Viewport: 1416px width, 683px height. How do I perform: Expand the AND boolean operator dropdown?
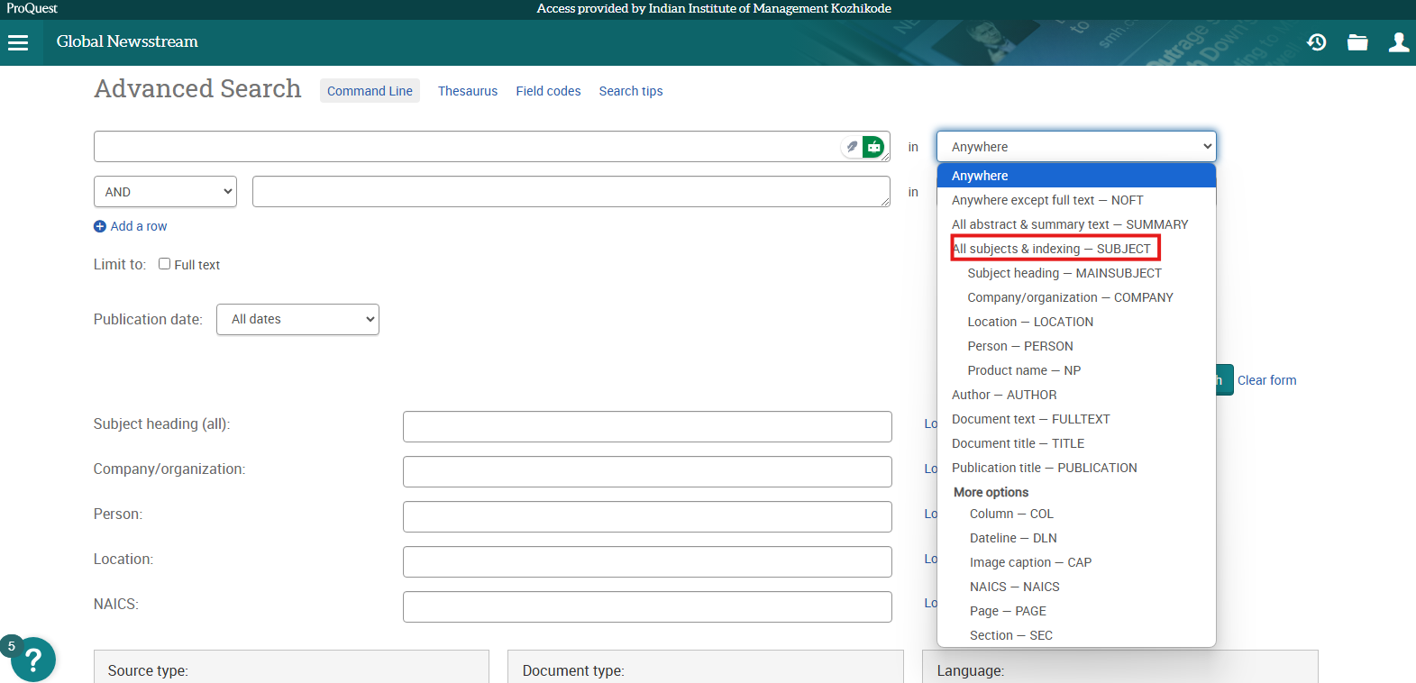[x=165, y=192]
